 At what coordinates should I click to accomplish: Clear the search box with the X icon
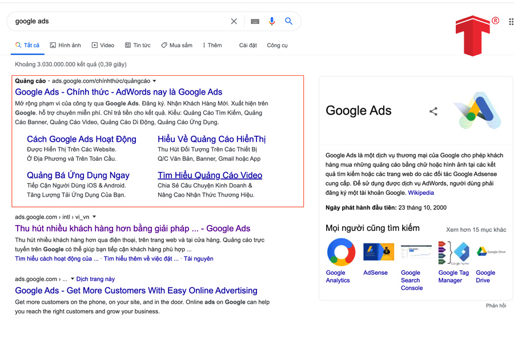tap(234, 21)
